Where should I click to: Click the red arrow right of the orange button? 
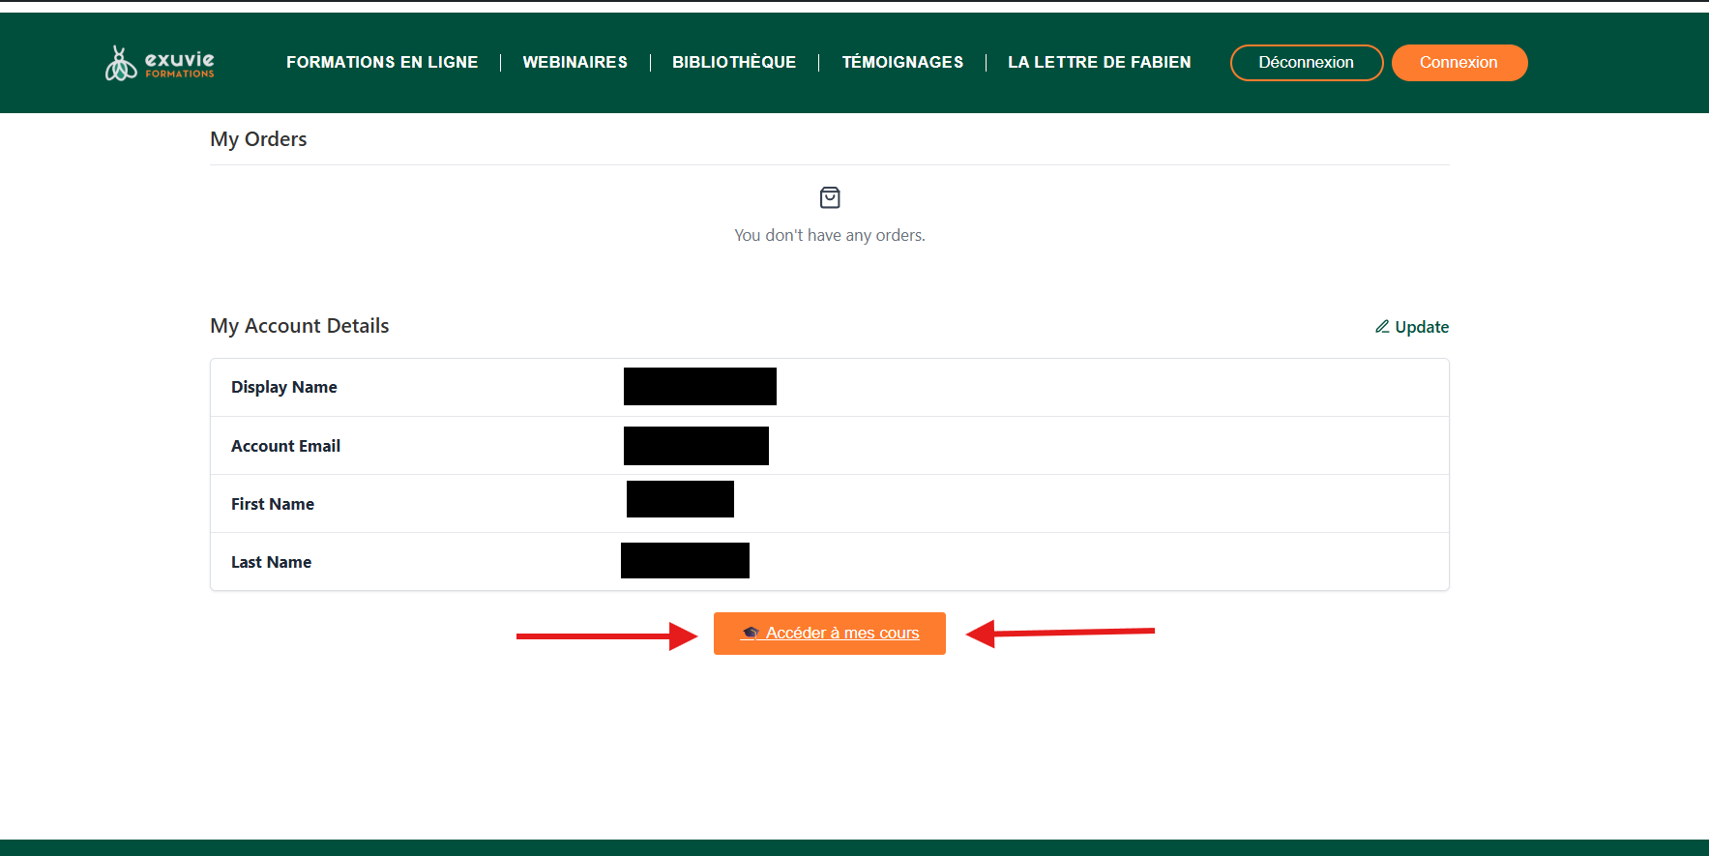[1059, 633]
